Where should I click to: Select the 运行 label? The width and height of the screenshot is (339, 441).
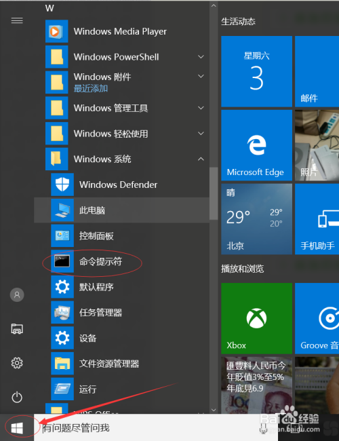(x=87, y=389)
